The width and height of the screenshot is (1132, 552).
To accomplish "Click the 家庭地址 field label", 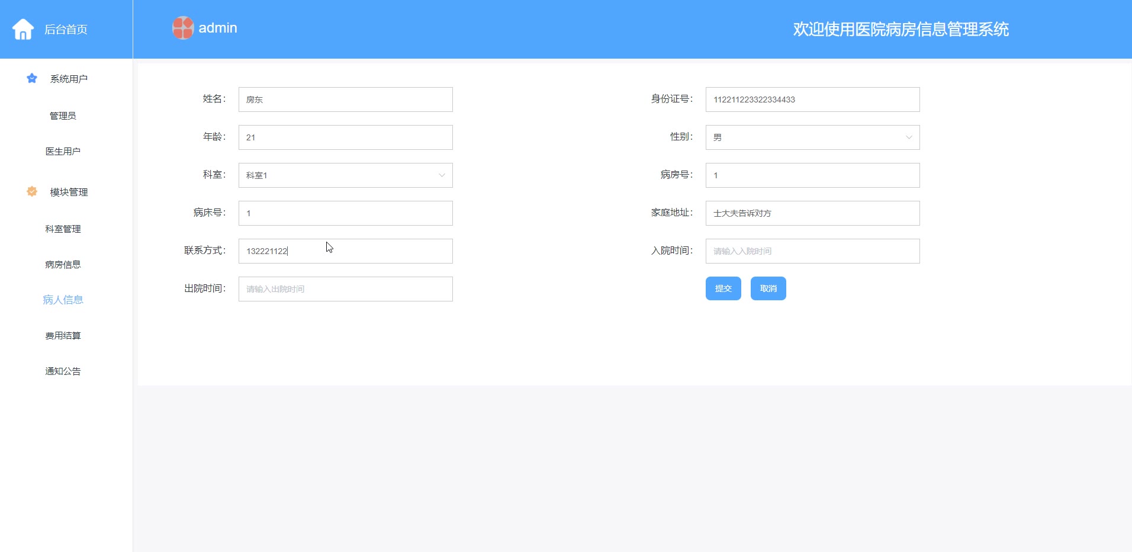I will click(x=672, y=213).
